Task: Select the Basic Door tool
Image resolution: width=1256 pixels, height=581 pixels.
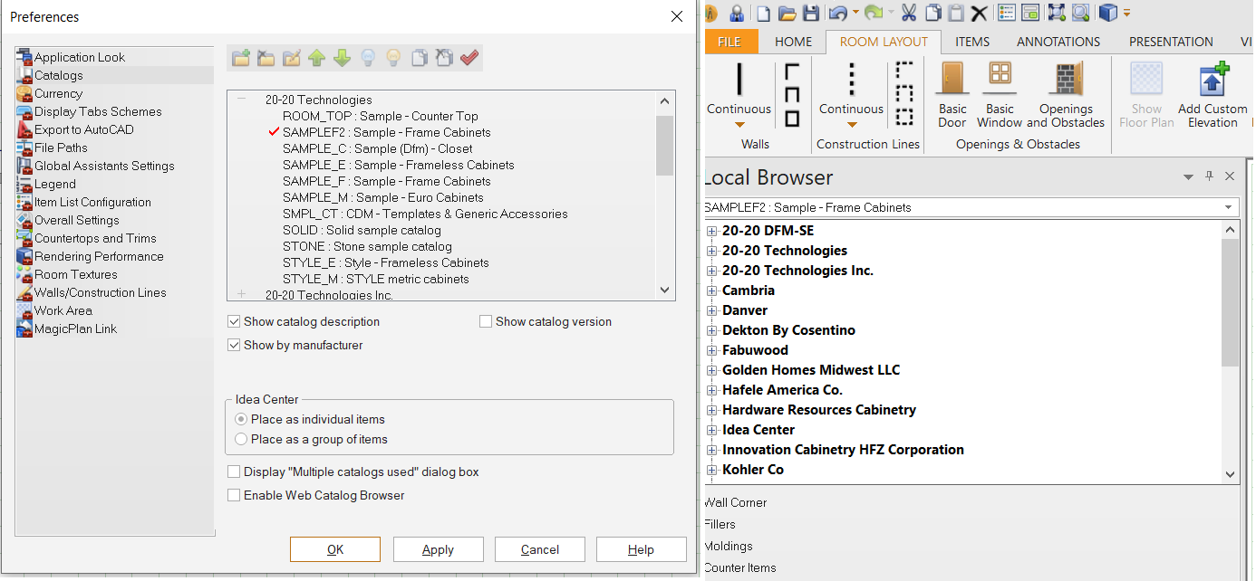Action: [952, 95]
